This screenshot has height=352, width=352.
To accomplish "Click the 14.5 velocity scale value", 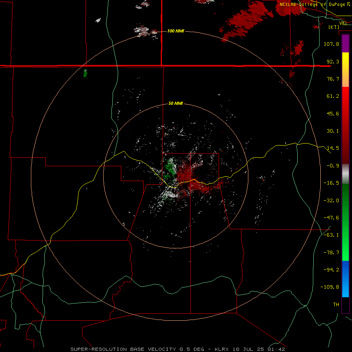I will point(333,148).
